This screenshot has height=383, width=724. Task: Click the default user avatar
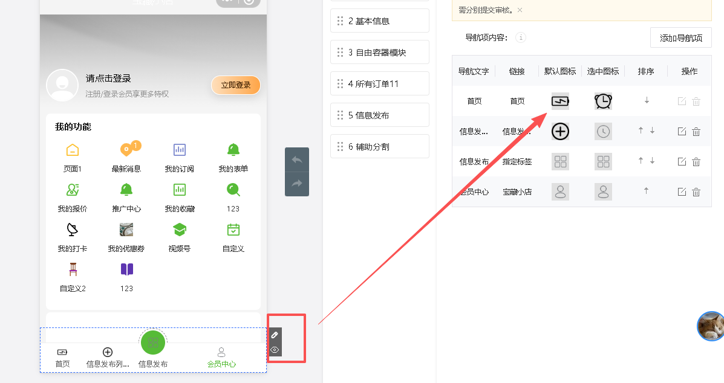[62, 85]
